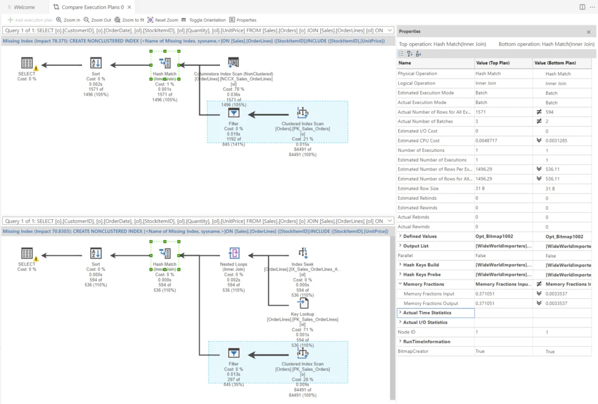Click the filter properties list icon
The height and width of the screenshot is (404, 598).
[402, 54]
